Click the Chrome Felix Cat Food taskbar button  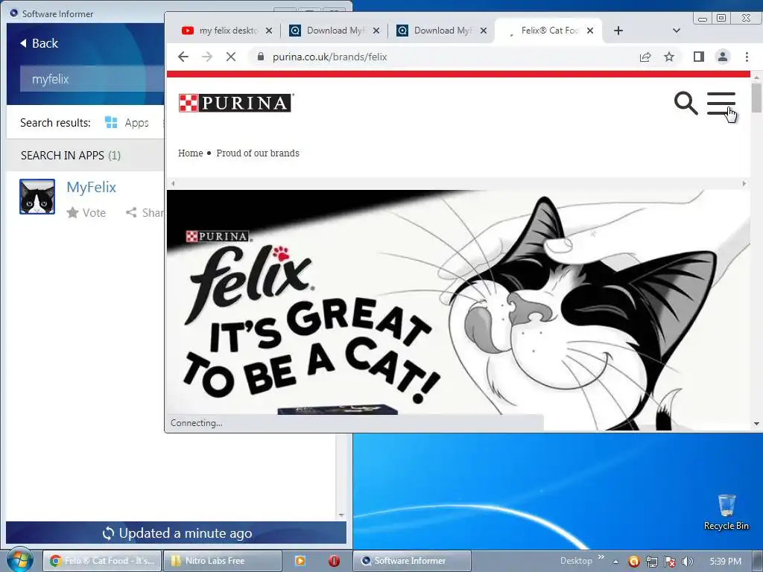click(101, 561)
